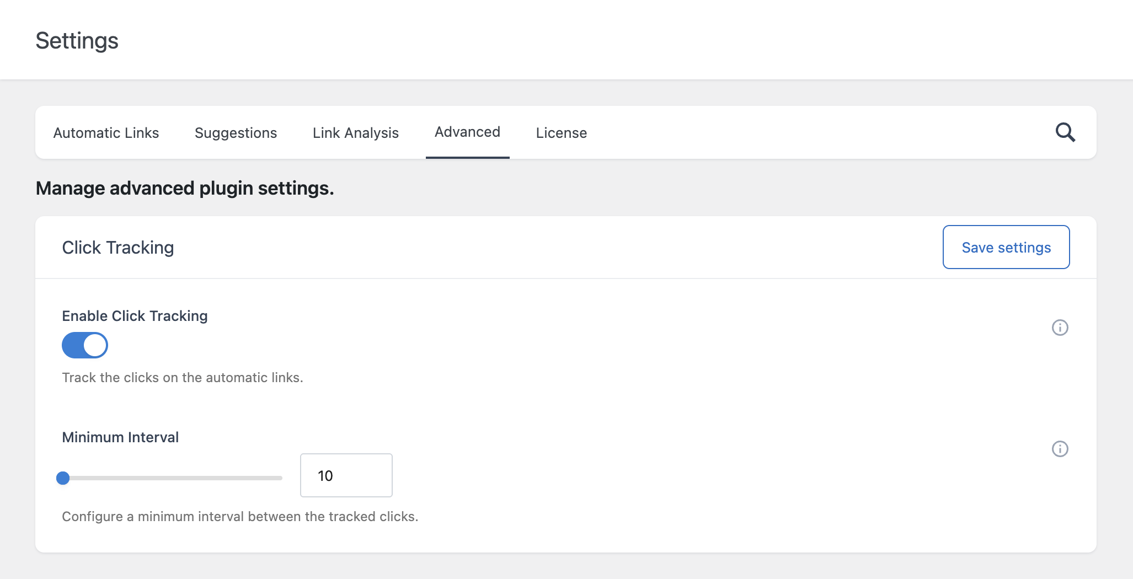The width and height of the screenshot is (1133, 579).
Task: Click 'Track the clicks on the automatic links.' text
Action: 183,378
